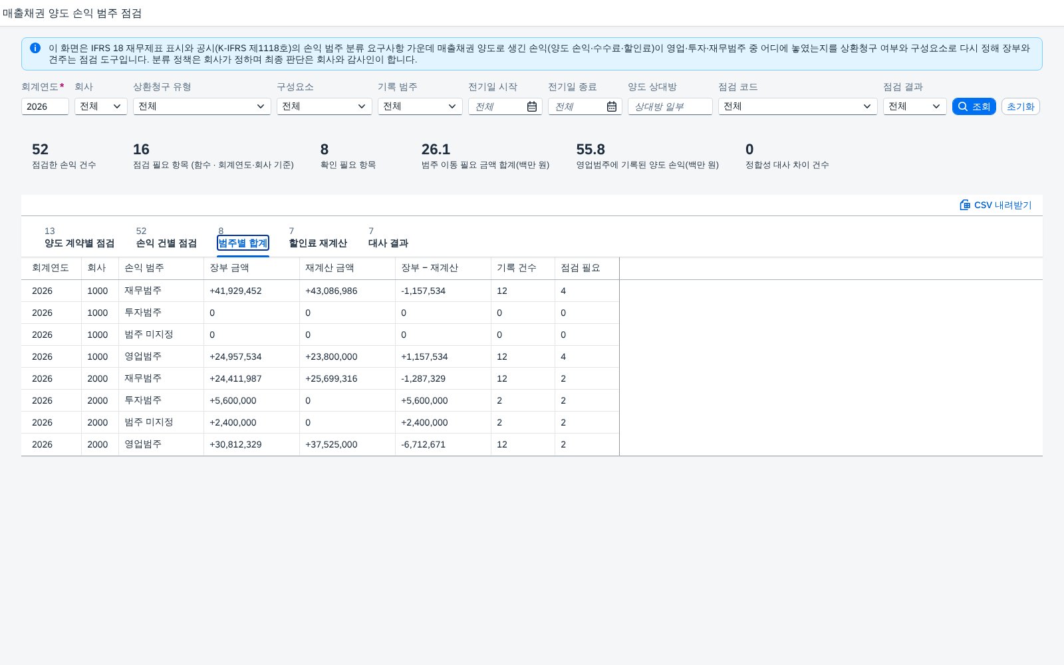
Task: Open the 상환청구 유형 dropdown
Action: (202, 106)
